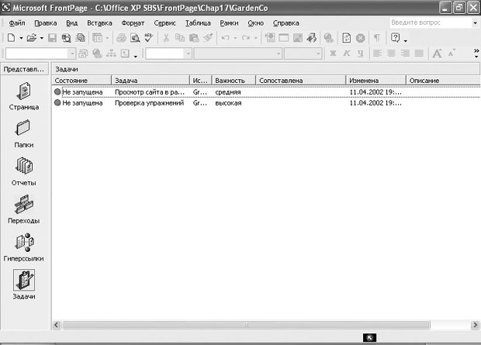Click the Undo arrow icon
This screenshot has width=481, height=345.
click(226, 38)
